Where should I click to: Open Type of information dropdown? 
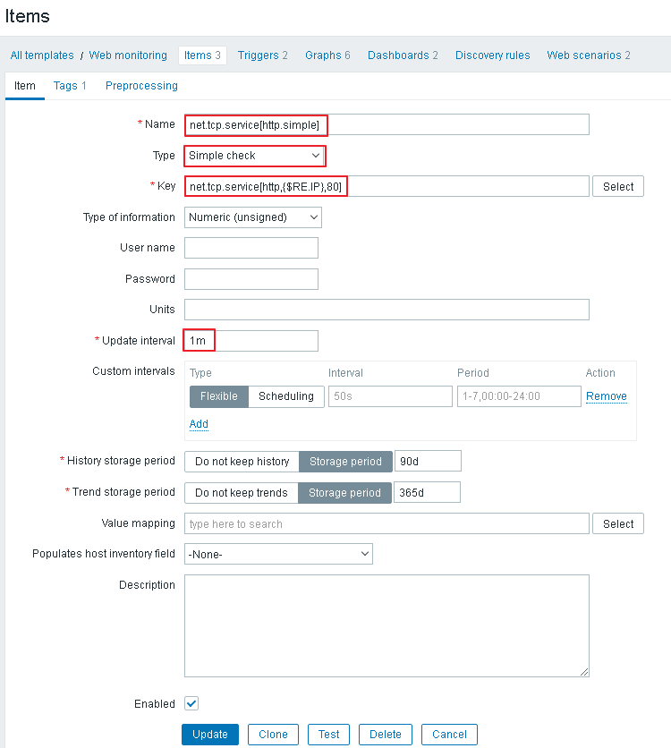(x=253, y=217)
